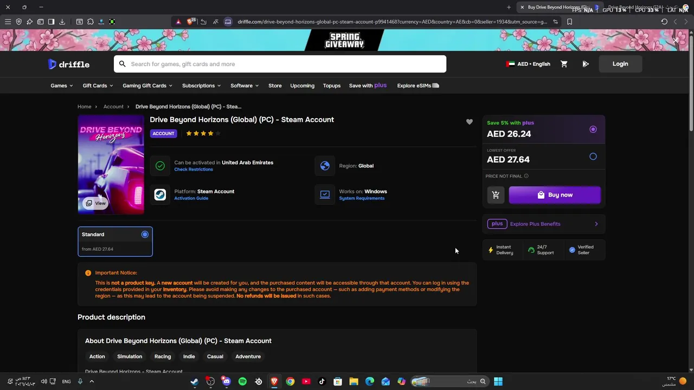This screenshot has width=694, height=390.
Task: Open the Topups menu item
Action: pos(332,86)
